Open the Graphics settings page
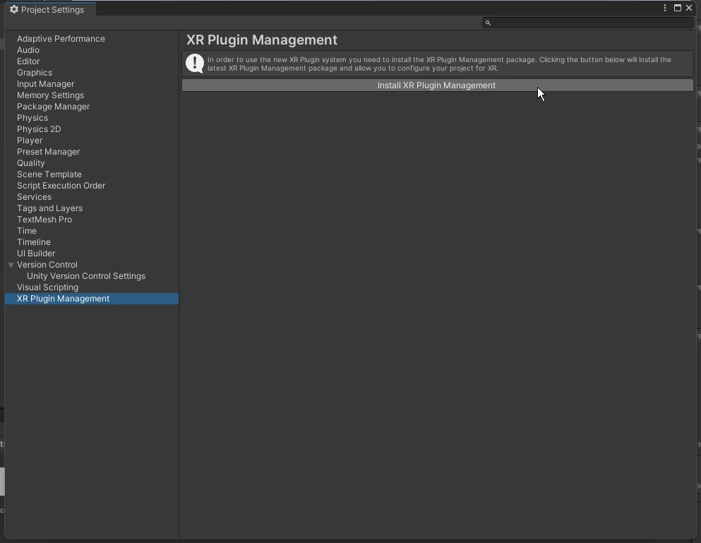 coord(35,73)
